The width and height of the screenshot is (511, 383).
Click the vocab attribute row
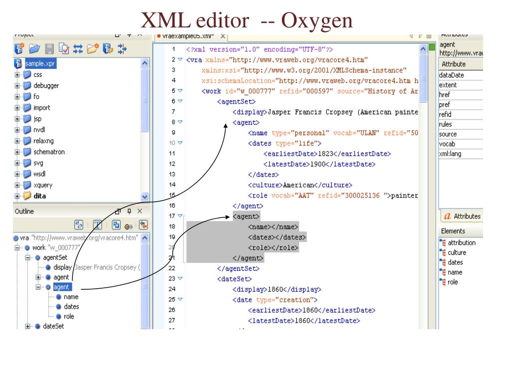[461, 144]
